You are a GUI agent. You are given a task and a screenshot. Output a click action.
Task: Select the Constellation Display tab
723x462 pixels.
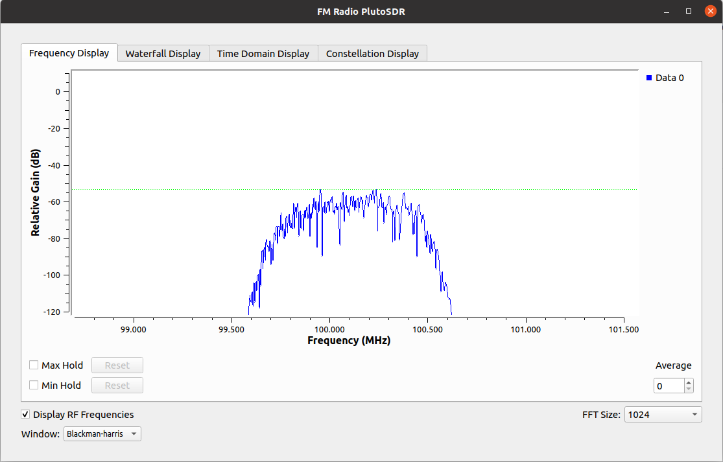[372, 54]
